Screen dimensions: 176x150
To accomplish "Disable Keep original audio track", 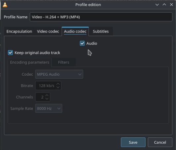I will [x=10, y=52].
